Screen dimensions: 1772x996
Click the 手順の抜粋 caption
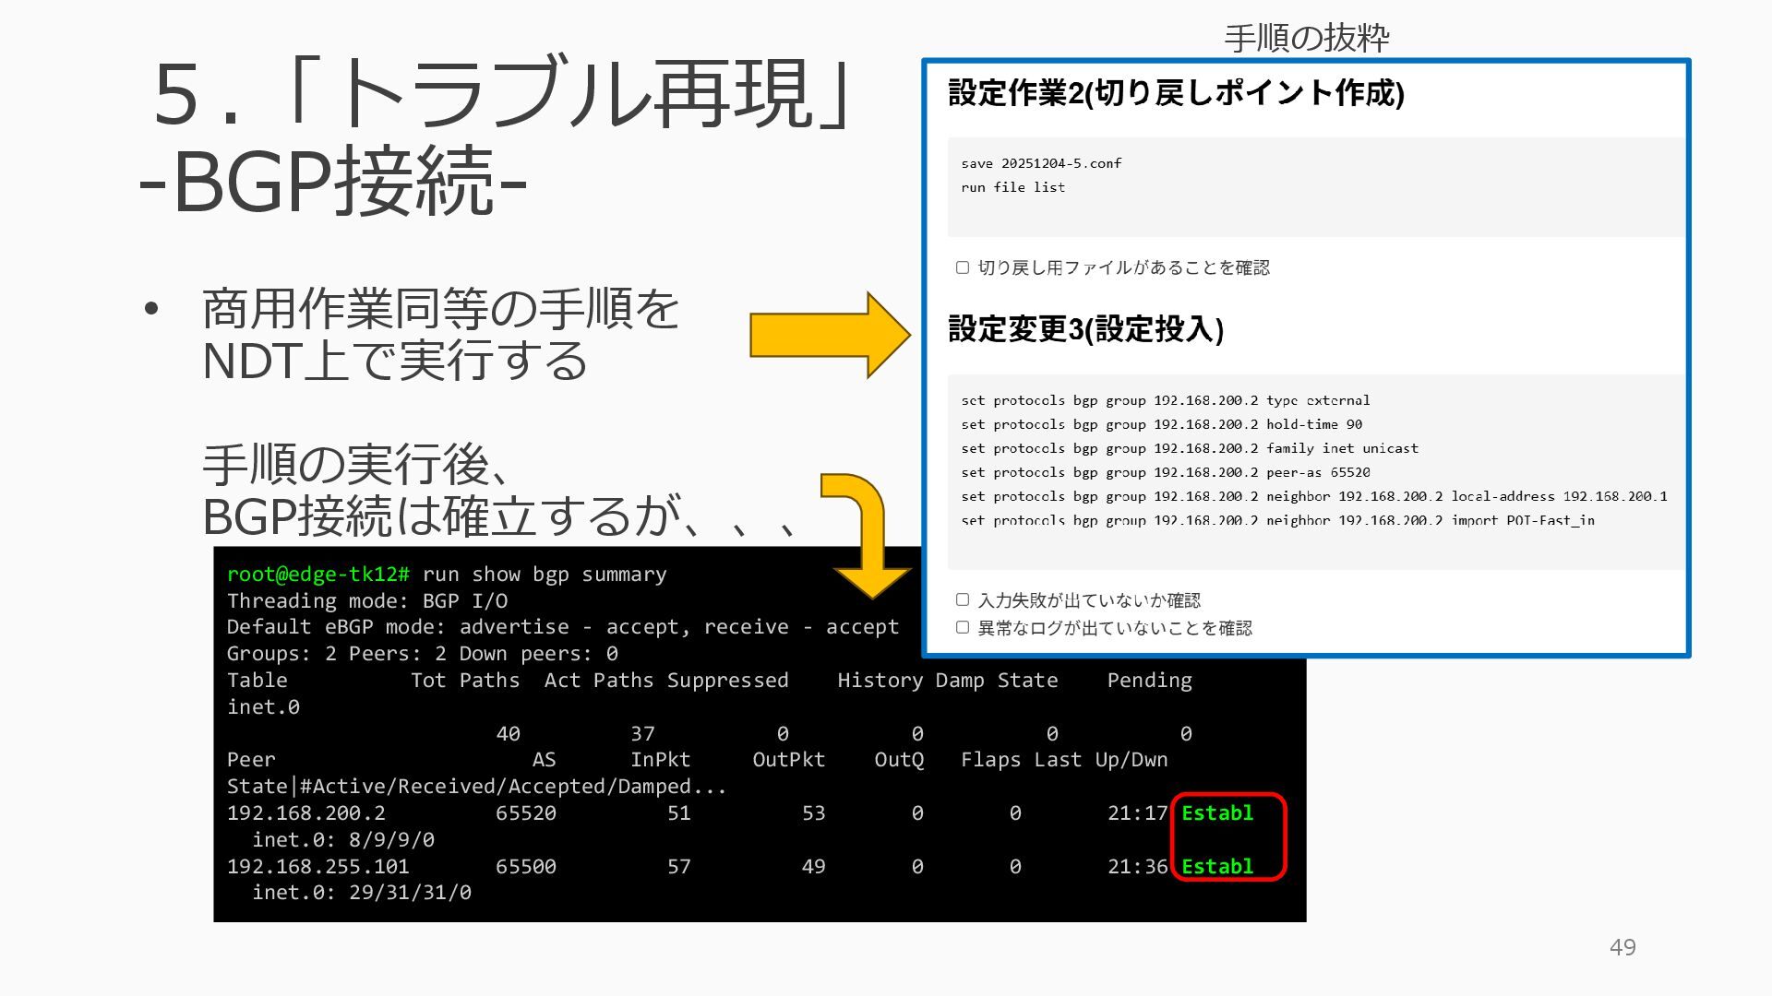click(1306, 38)
